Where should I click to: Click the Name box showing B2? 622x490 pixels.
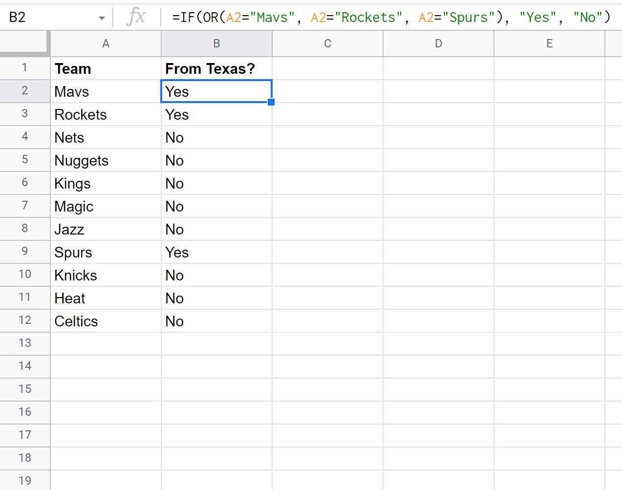coord(49,18)
